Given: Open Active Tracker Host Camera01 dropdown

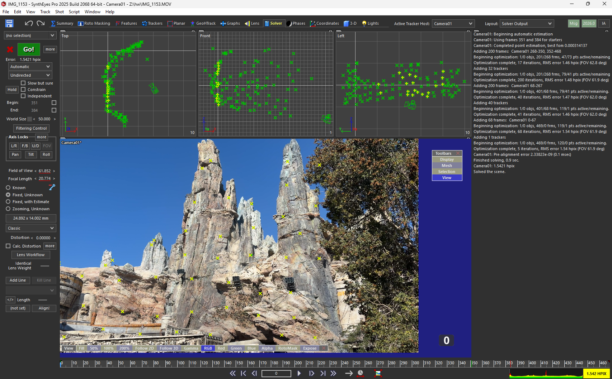Looking at the screenshot, I should [453, 24].
